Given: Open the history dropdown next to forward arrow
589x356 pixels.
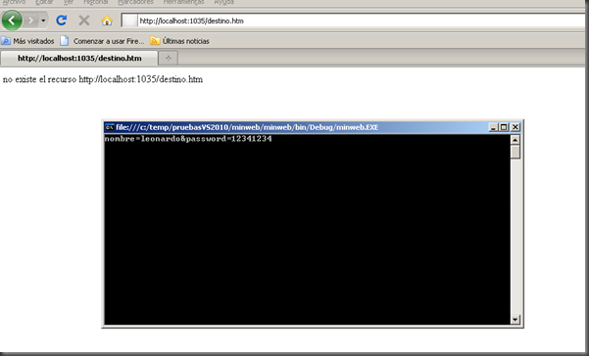Looking at the screenshot, I should 43,21.
